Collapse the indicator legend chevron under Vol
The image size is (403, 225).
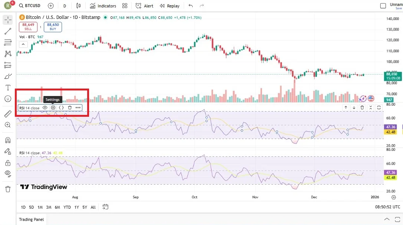coord(23,44)
